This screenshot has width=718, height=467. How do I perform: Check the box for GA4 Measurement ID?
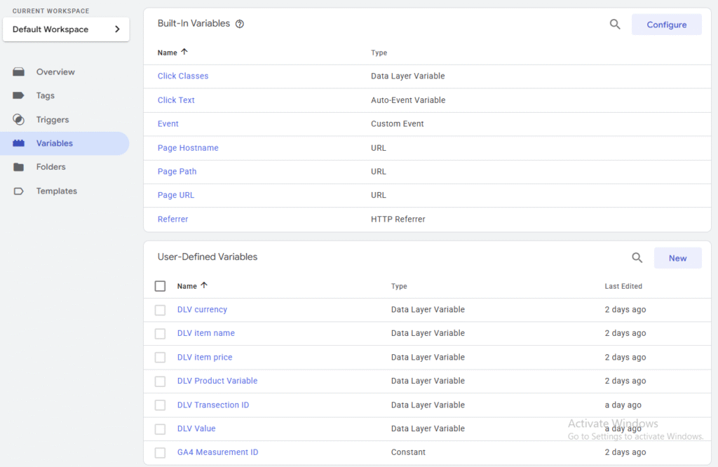click(159, 452)
